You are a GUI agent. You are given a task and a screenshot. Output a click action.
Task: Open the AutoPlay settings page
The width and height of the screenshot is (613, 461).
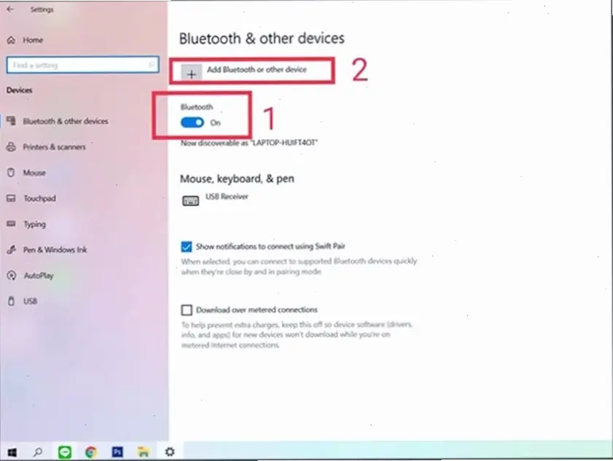click(x=38, y=275)
